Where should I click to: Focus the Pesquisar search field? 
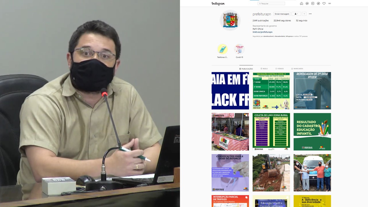271,3
